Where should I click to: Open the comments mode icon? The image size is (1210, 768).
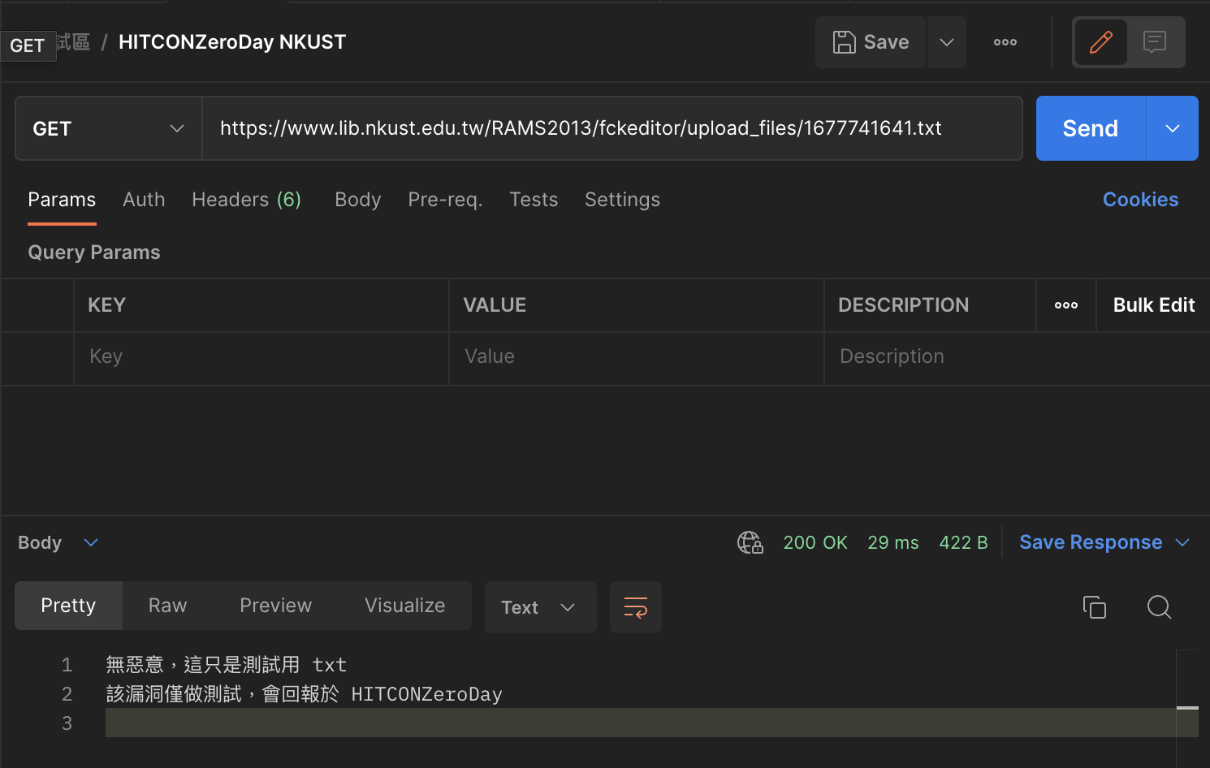pyautogui.click(x=1155, y=42)
